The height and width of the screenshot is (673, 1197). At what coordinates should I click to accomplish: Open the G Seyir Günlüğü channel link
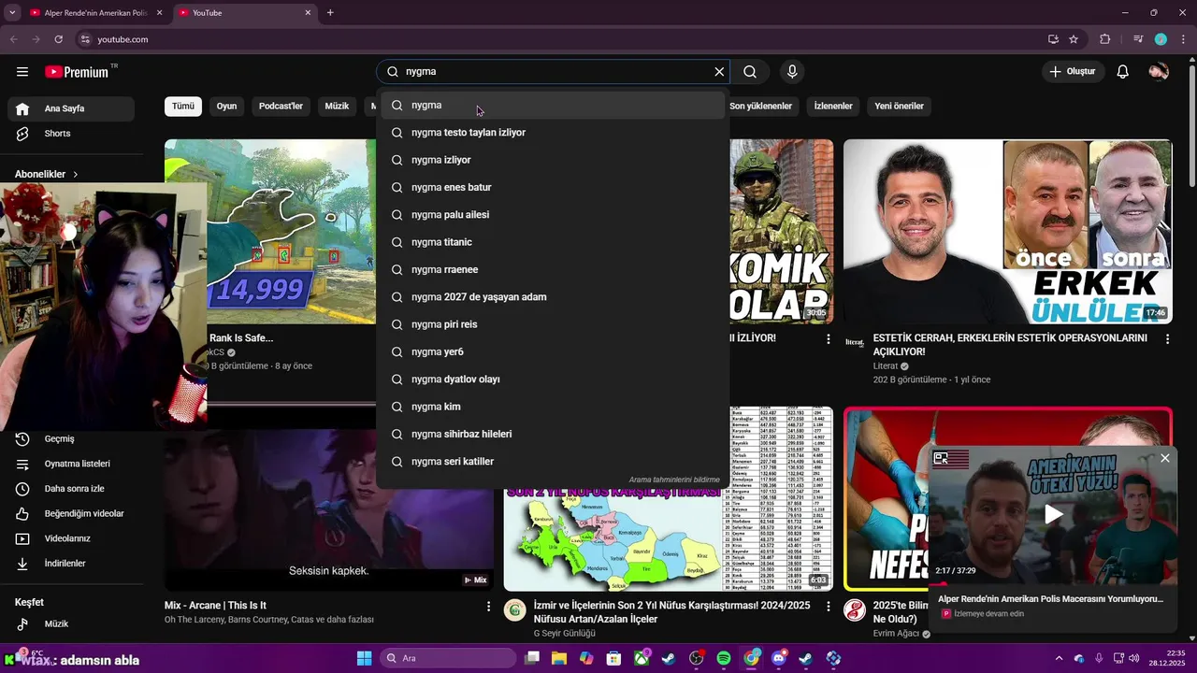tap(564, 634)
